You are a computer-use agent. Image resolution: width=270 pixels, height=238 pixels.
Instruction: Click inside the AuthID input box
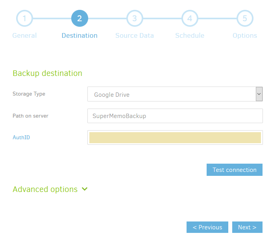(175, 138)
